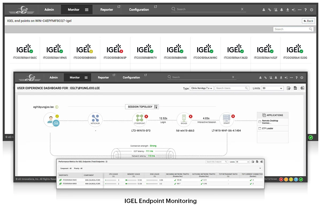Open the dashboard Limits dropdown set to 30
This screenshot has height=211, width=321.
(x=272, y=88)
